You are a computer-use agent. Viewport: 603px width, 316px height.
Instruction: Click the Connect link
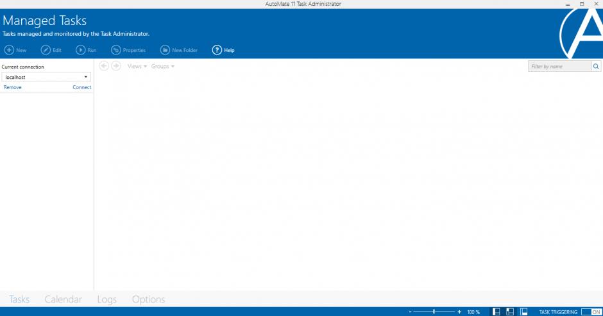(82, 87)
